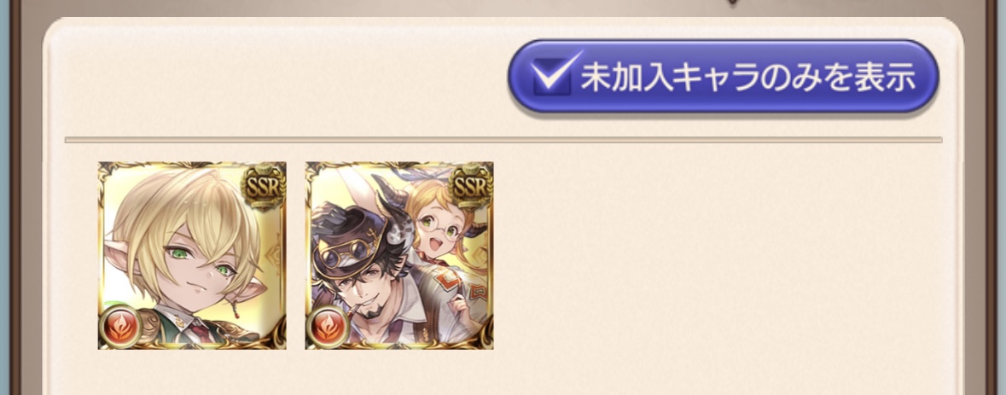Click the fire element icon on goggles-hat man portrait
This screenshot has height=395, width=1006.
[327, 327]
